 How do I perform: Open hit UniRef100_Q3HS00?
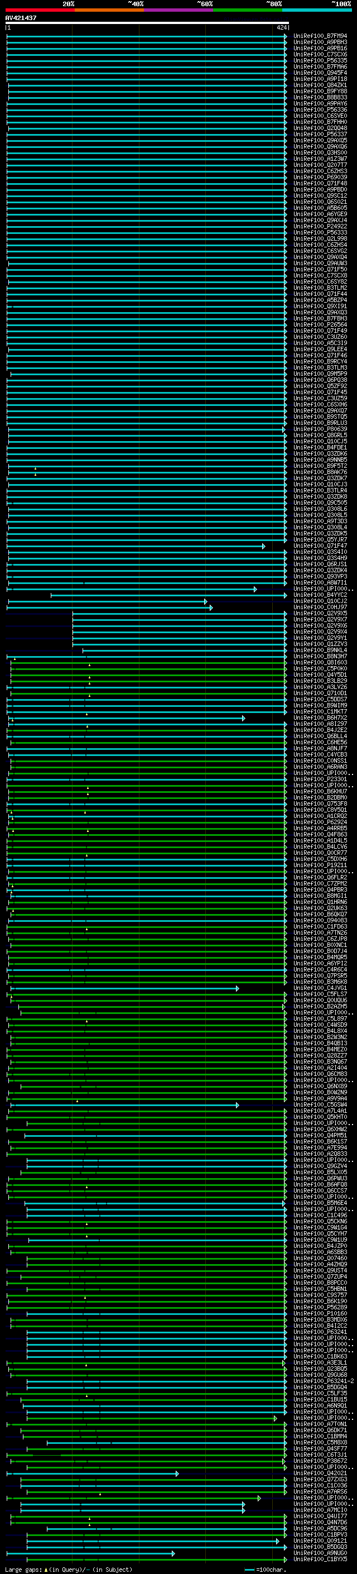coord(320,153)
